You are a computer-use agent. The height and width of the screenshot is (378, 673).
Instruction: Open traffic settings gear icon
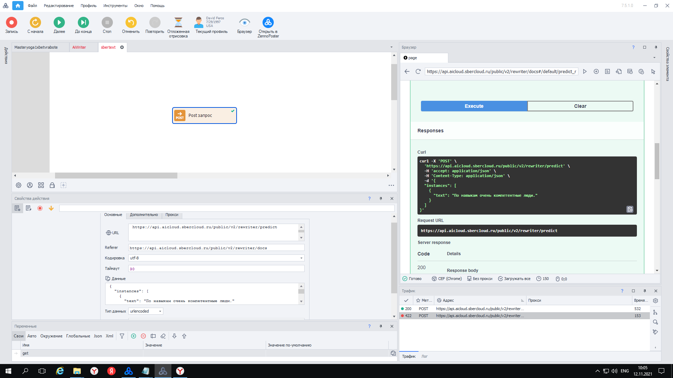pyautogui.click(x=655, y=300)
